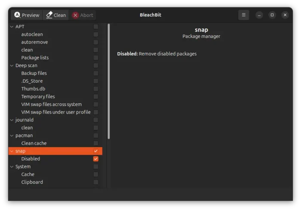Click the red Abort icon
The height and width of the screenshot is (210, 301).
76,15
